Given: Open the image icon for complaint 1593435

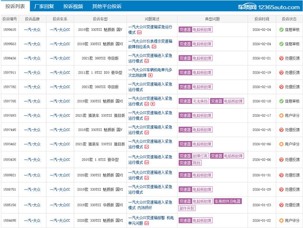Looking at the screenshot, I should pos(147,163).
